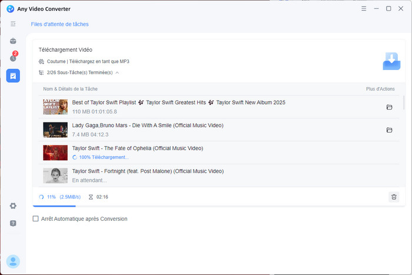Toggle the sidebar collapse icon
This screenshot has width=412, height=275.
pyautogui.click(x=13, y=24)
